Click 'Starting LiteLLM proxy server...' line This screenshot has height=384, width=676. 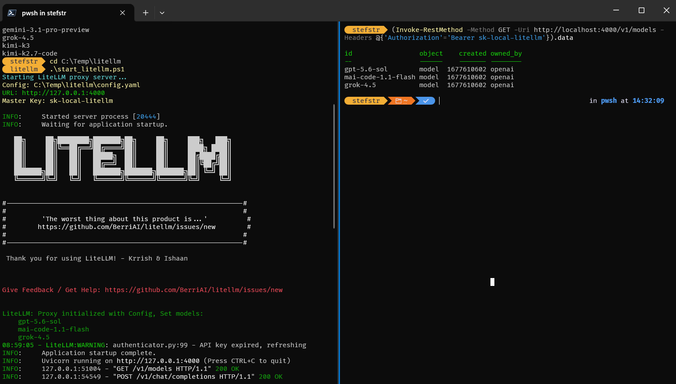(x=64, y=77)
